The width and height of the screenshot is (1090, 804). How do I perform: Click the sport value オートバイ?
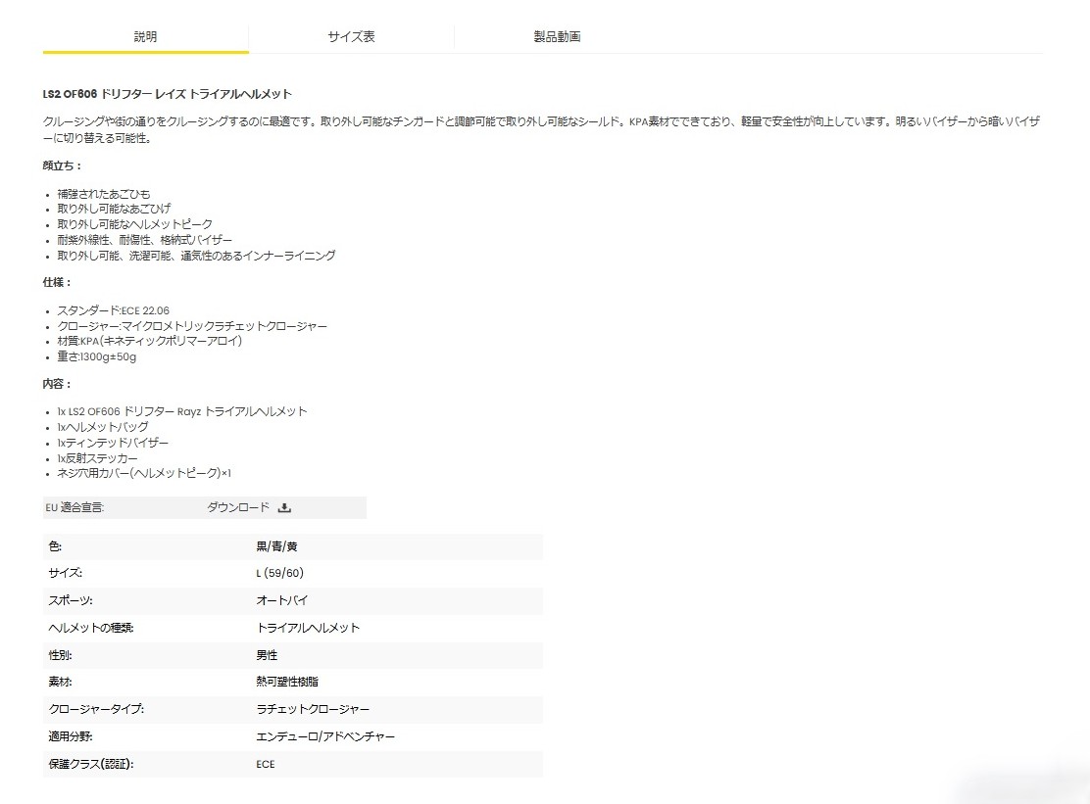281,600
